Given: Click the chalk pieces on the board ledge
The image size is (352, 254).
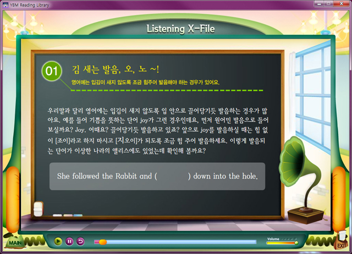Looking at the screenshot, I should point(65,214).
